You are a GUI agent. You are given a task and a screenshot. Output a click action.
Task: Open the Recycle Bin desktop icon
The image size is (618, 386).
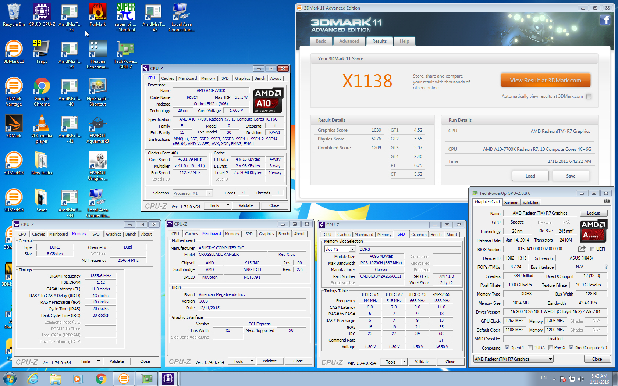click(x=14, y=15)
